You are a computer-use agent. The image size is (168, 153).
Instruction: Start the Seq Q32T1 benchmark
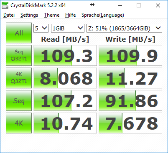pos(19,55)
